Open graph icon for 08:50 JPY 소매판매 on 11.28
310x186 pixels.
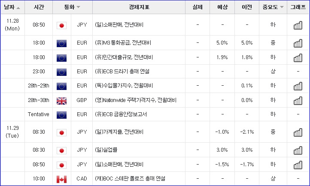pos(298,25)
